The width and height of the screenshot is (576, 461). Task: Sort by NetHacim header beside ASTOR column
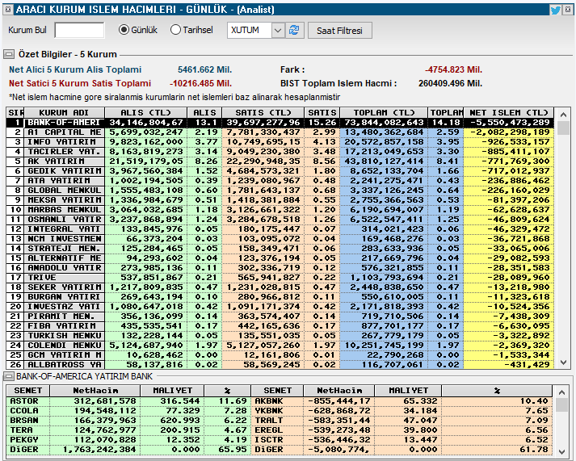tap(95, 391)
